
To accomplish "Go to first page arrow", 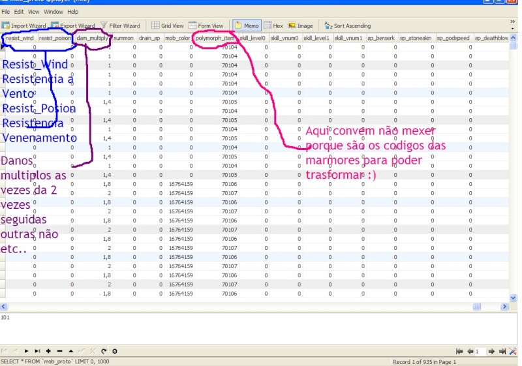I will click(459, 352).
